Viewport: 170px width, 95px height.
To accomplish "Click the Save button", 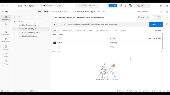I will [x=141, y=17].
